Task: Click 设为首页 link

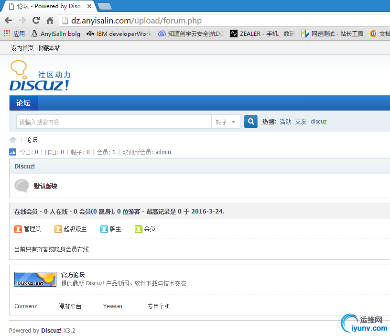Action: point(22,48)
